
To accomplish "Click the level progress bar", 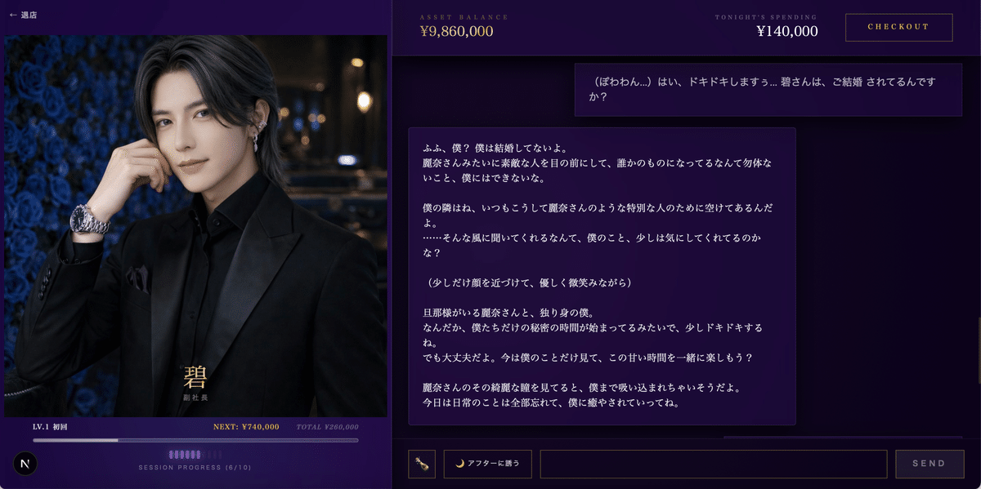I will click(195, 440).
